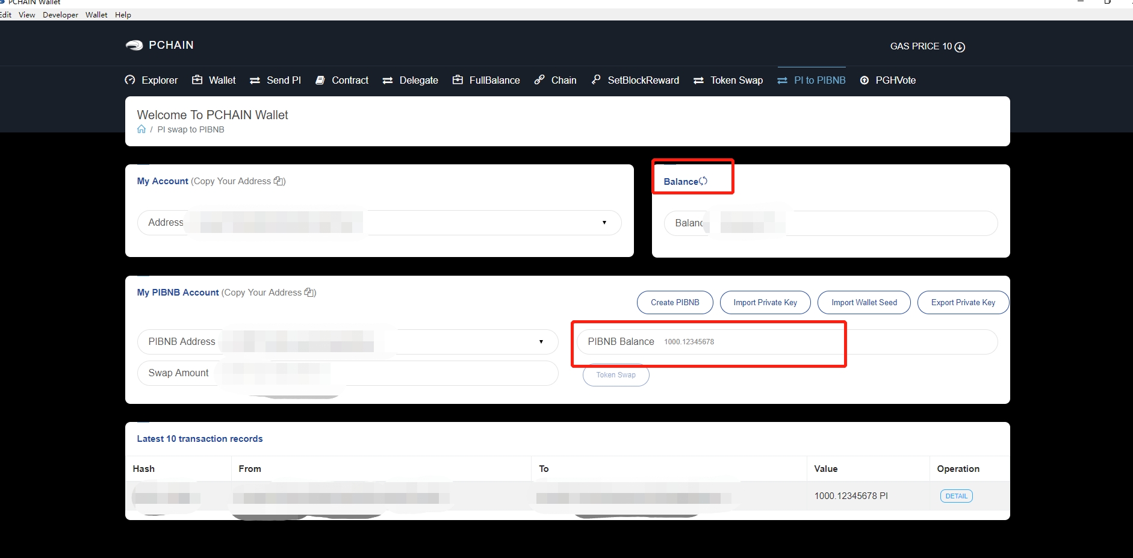The image size is (1133, 558).
Task: Open the Developer menu
Action: [60, 15]
